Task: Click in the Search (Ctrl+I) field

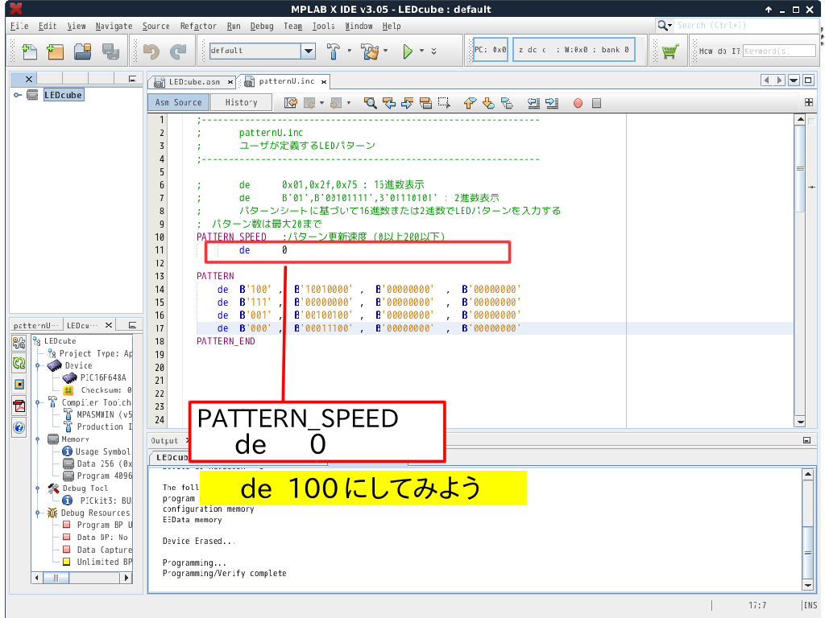Action: tap(746, 25)
